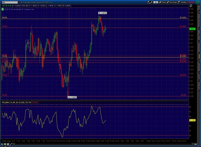Select the trendline drawing tool icon

pos(11,144)
